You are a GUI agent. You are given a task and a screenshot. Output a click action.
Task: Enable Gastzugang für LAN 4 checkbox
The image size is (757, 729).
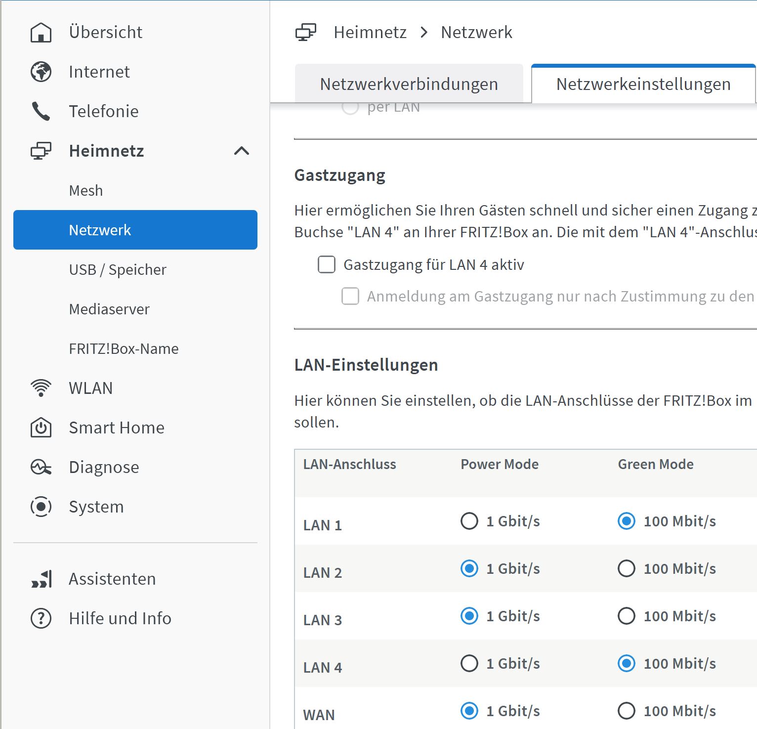coord(327,265)
